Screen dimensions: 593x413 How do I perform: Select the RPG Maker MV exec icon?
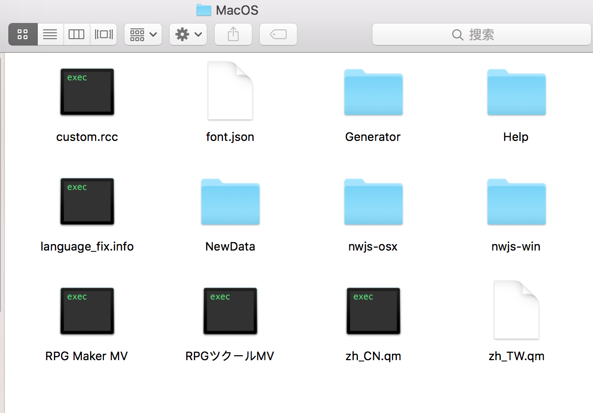coord(87,311)
